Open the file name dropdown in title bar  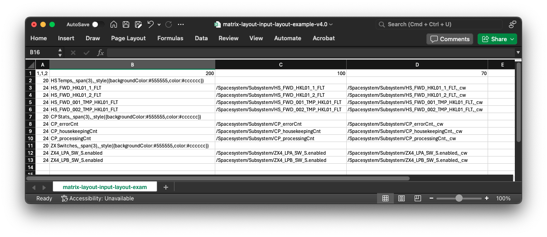pos(331,24)
